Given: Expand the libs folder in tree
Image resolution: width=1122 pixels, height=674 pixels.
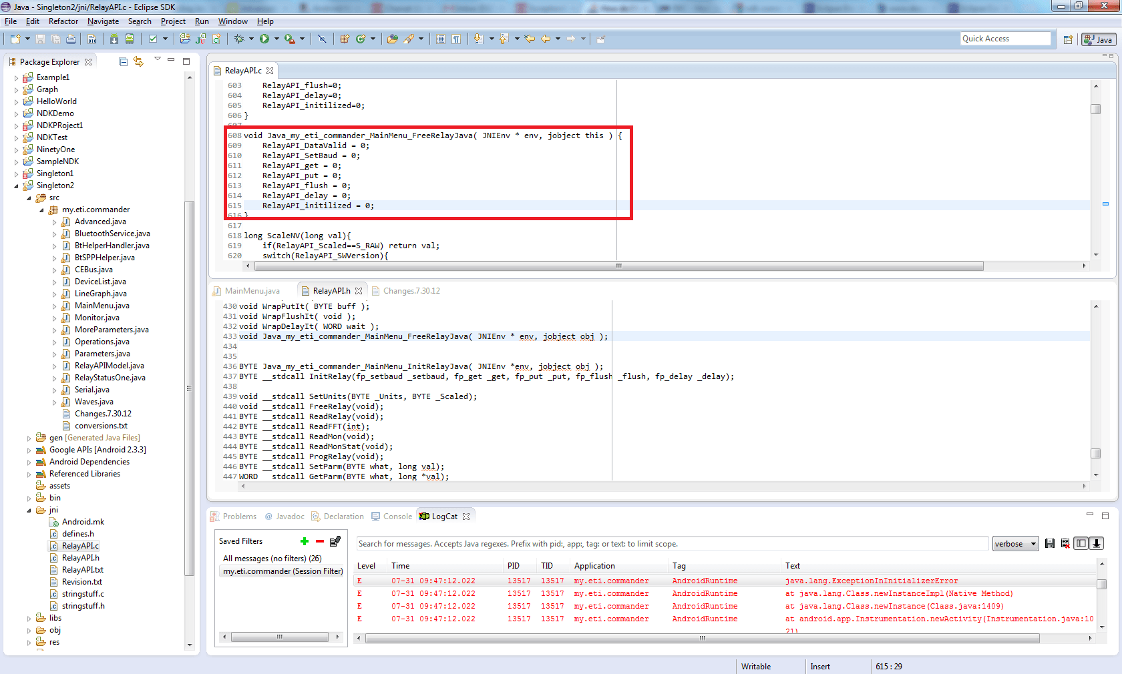Looking at the screenshot, I should pyautogui.click(x=29, y=619).
